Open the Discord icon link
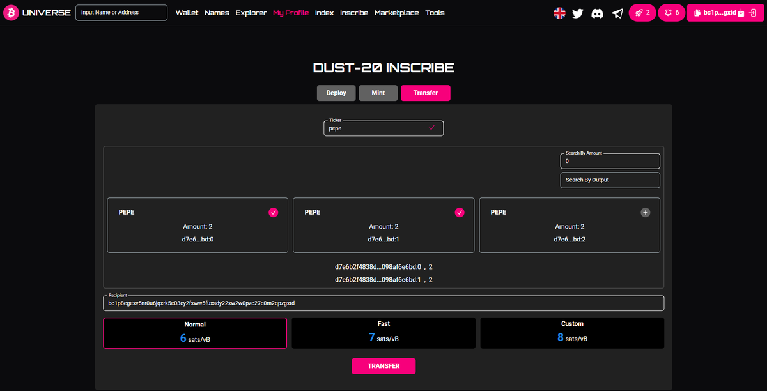 point(598,13)
